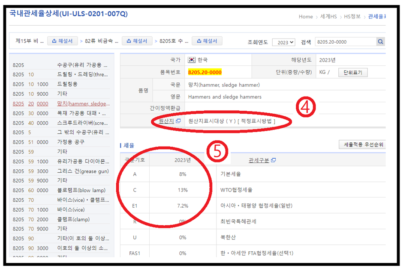Click the 8205호 수 breadcrumb text
The height and width of the screenshot is (268, 403).
pos(174,41)
